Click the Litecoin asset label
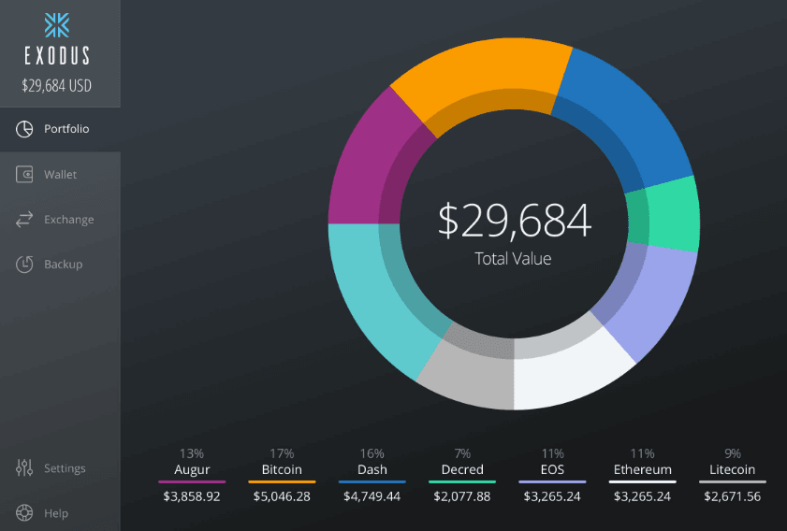Screen dimensions: 787x531 tap(733, 470)
